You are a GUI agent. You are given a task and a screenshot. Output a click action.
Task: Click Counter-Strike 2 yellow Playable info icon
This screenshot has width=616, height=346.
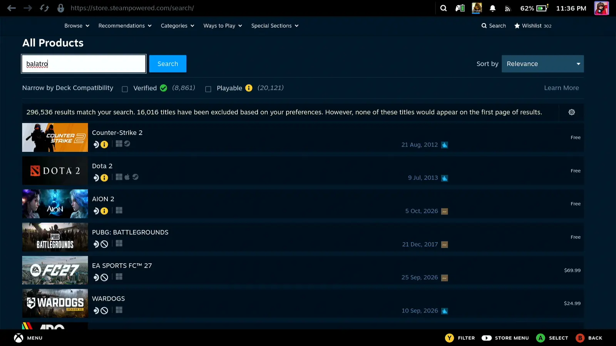click(104, 145)
